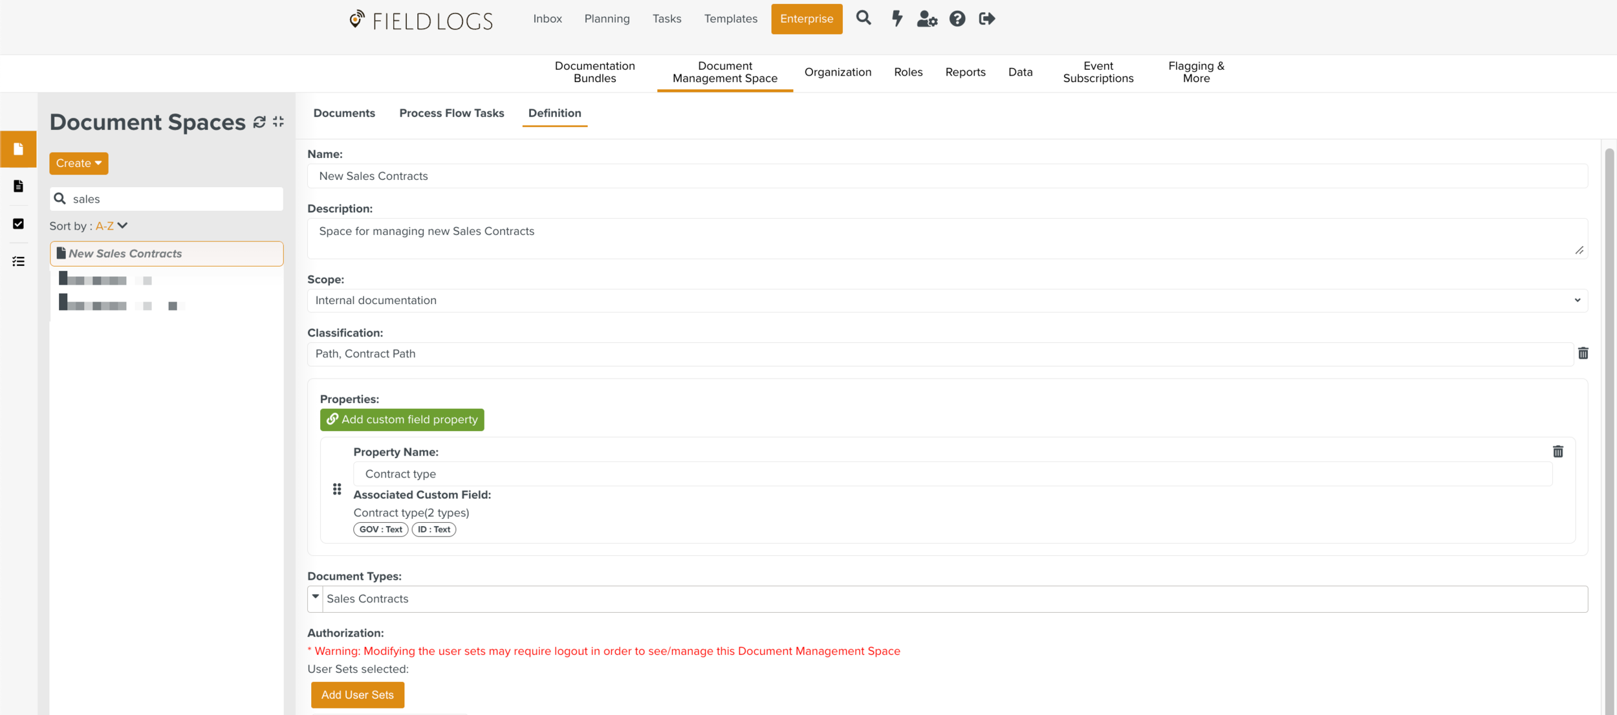Change the Sort by A-Z order
This screenshot has width=1617, height=715.
click(111, 226)
